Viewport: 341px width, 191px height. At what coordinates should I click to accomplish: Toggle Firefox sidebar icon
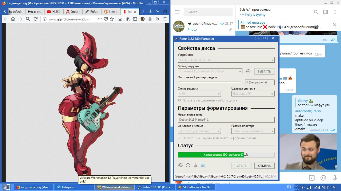pyautogui.click(x=135, y=19)
